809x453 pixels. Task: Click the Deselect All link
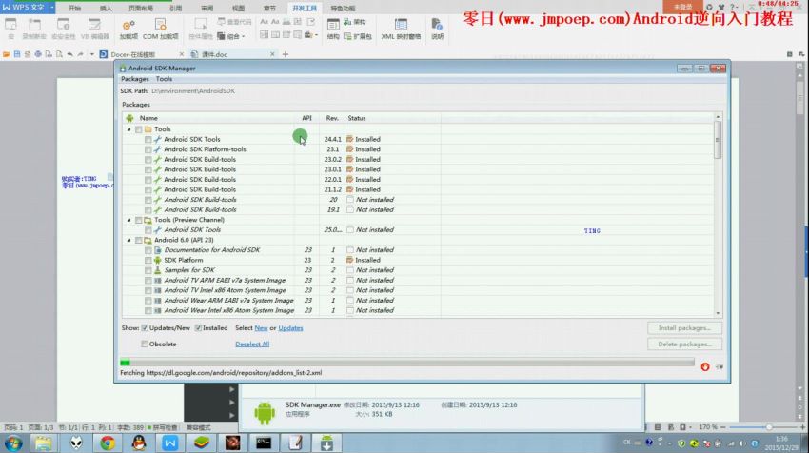tap(251, 344)
